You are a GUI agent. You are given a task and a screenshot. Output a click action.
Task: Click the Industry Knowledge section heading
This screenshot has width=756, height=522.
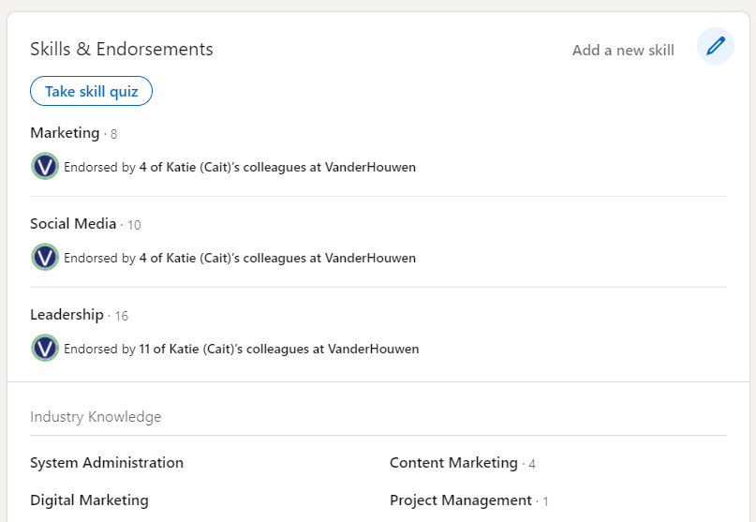pos(96,417)
